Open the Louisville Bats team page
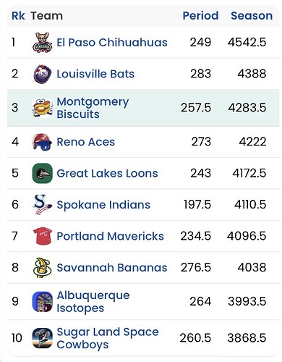The width and height of the screenshot is (282, 362). pyautogui.click(x=95, y=74)
